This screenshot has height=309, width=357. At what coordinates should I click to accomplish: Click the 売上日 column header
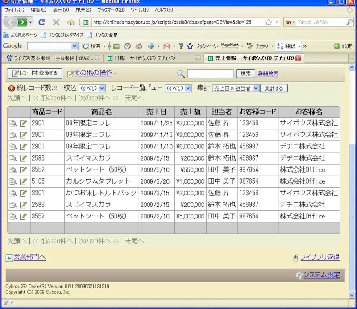point(157,112)
